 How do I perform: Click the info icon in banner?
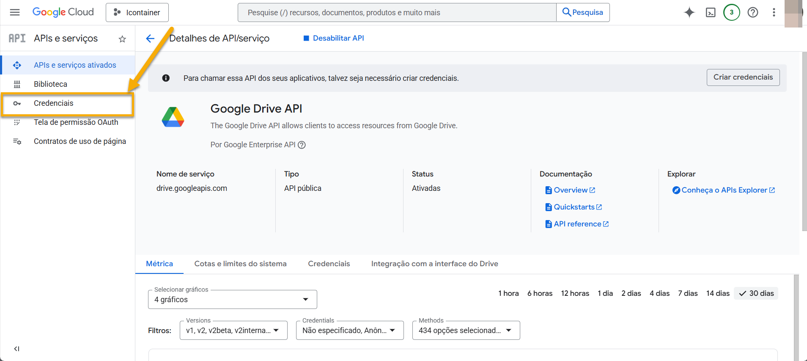[166, 78]
